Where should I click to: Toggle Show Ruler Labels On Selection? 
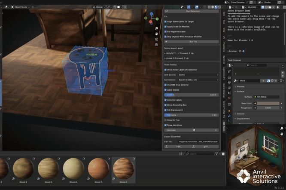165,70
